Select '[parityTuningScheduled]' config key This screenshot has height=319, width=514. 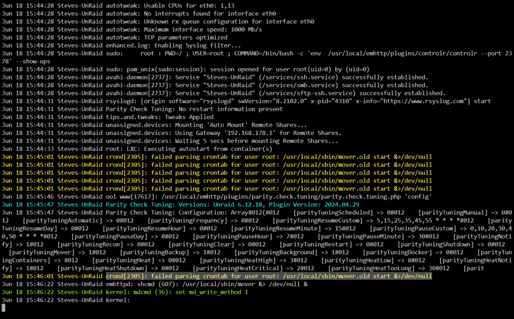point(333,213)
